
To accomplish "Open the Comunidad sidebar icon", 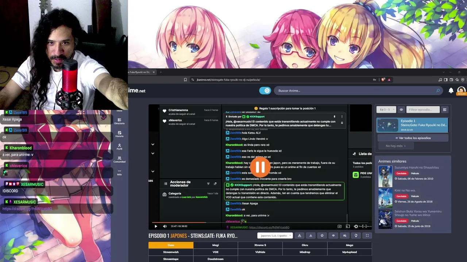I will pos(119,159).
